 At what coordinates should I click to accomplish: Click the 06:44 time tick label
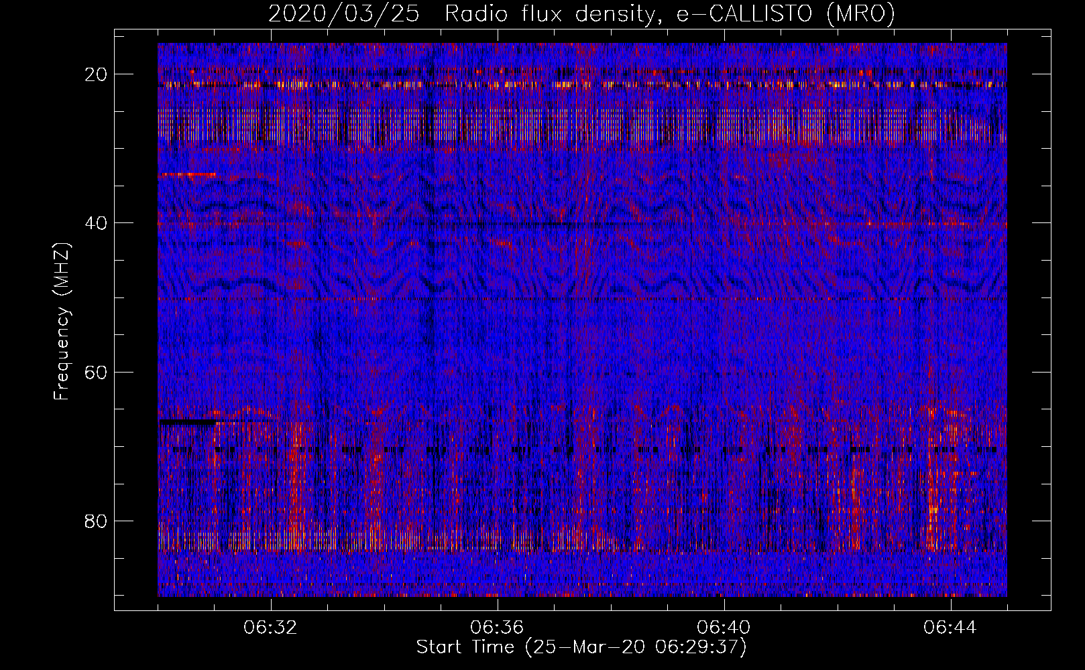tap(950, 628)
